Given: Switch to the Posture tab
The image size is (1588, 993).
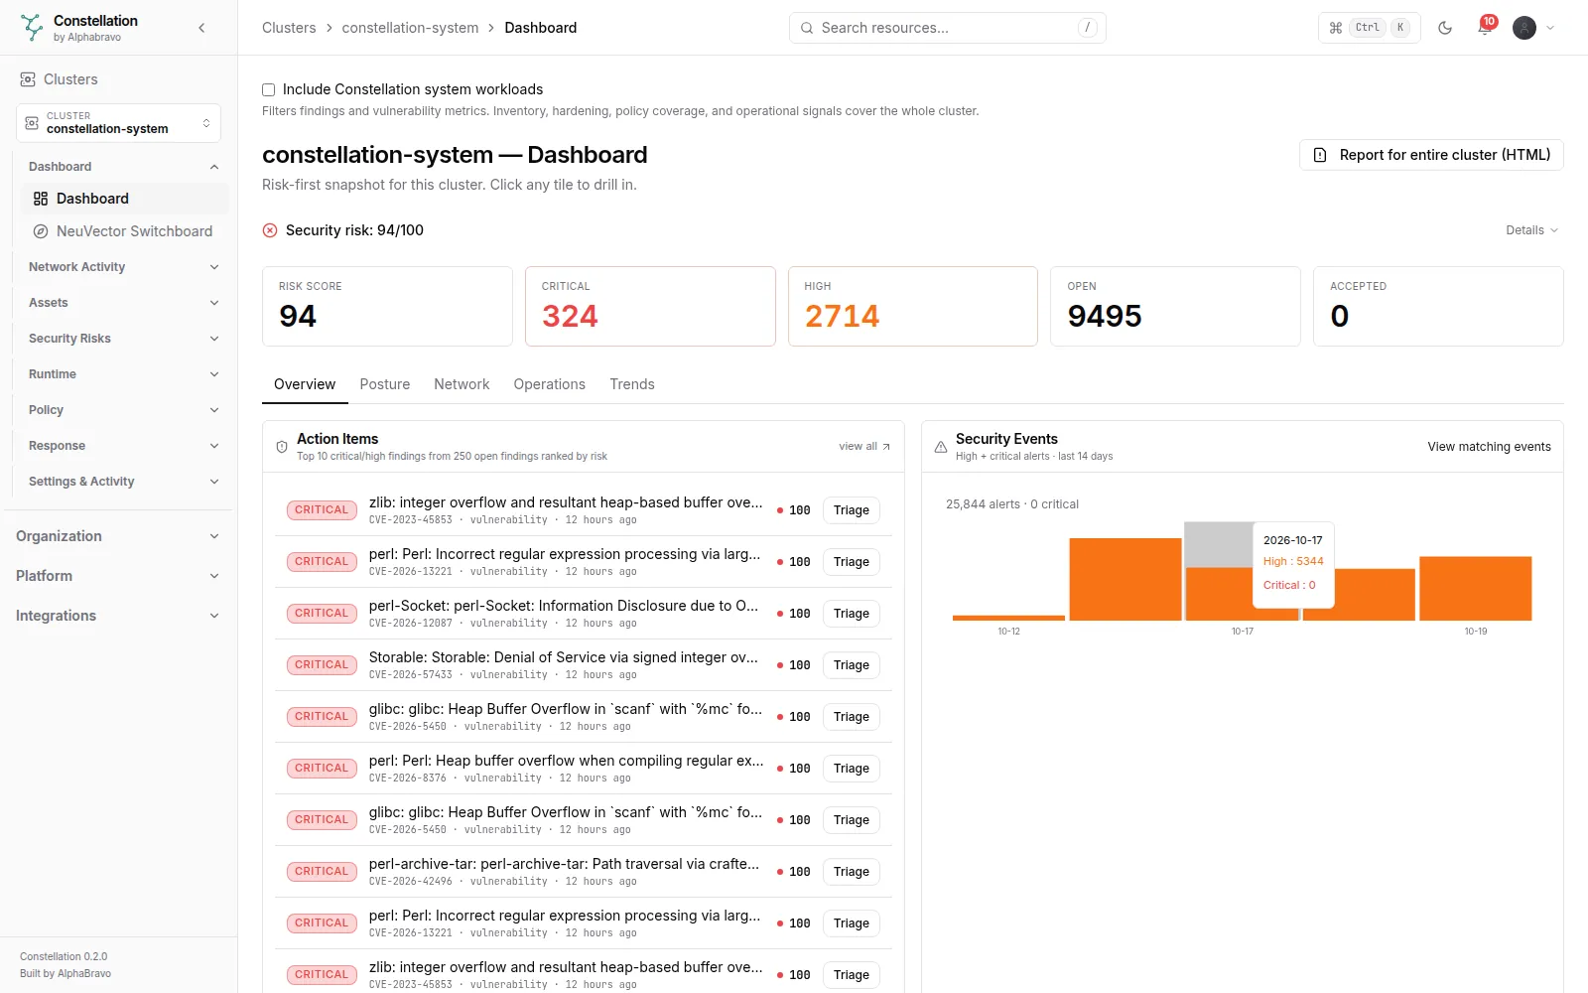Looking at the screenshot, I should point(385,384).
